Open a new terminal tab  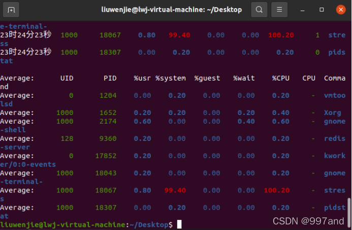11,10
